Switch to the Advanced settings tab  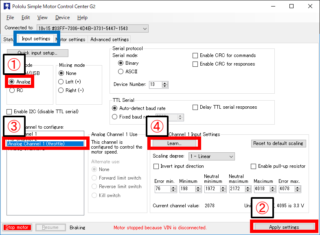[x=110, y=40]
